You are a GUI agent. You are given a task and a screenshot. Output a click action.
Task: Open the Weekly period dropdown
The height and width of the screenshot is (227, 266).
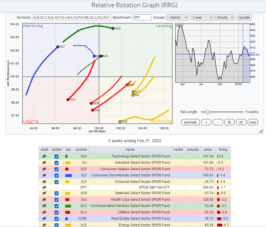point(225,18)
